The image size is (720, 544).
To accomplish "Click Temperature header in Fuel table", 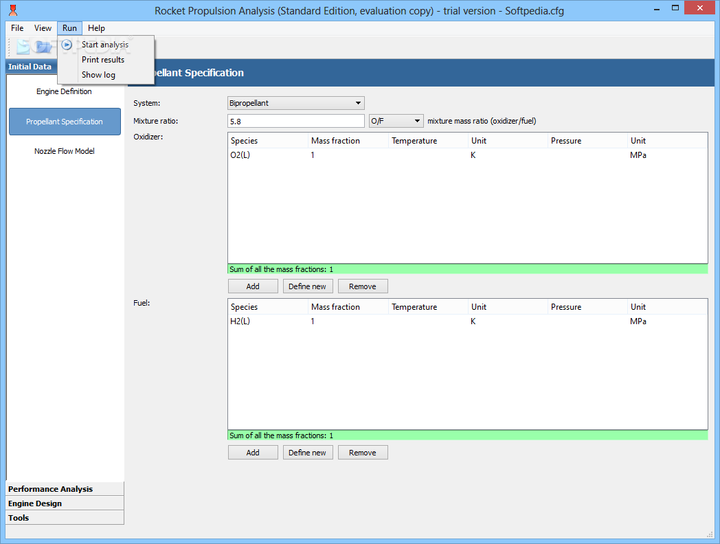I will coord(428,307).
